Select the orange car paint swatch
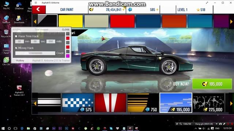The height and width of the screenshot is (131, 234). coord(174,21)
